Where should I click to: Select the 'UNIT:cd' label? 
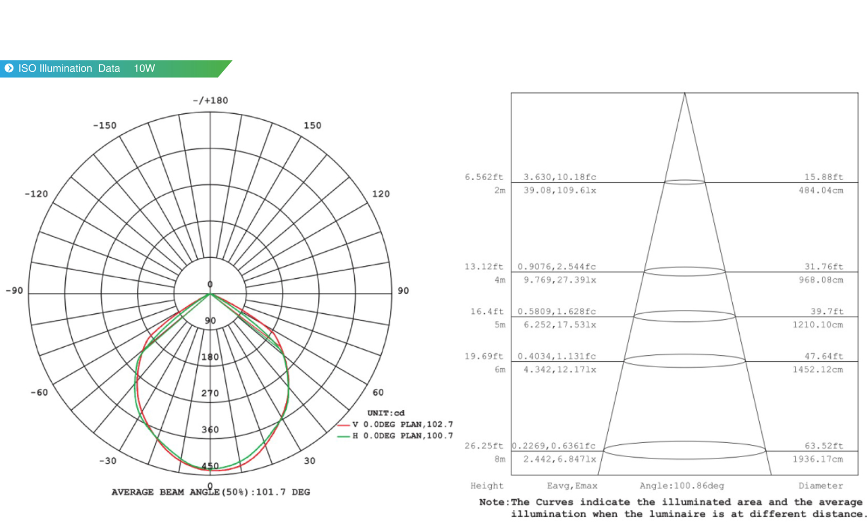386,413
